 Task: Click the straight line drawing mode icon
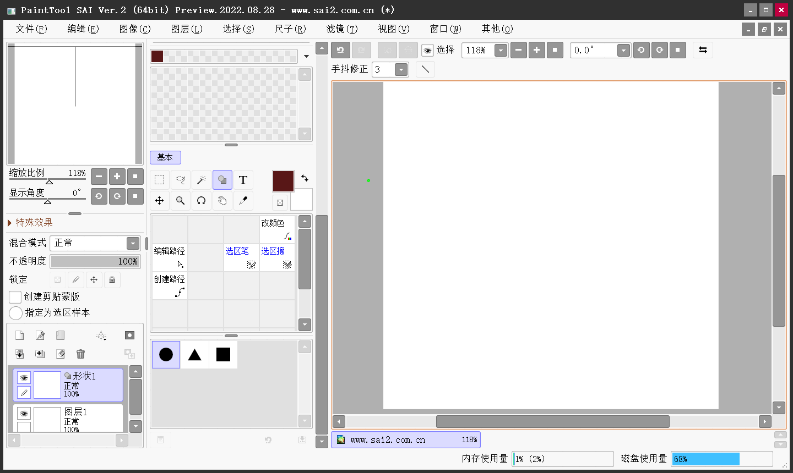(425, 69)
